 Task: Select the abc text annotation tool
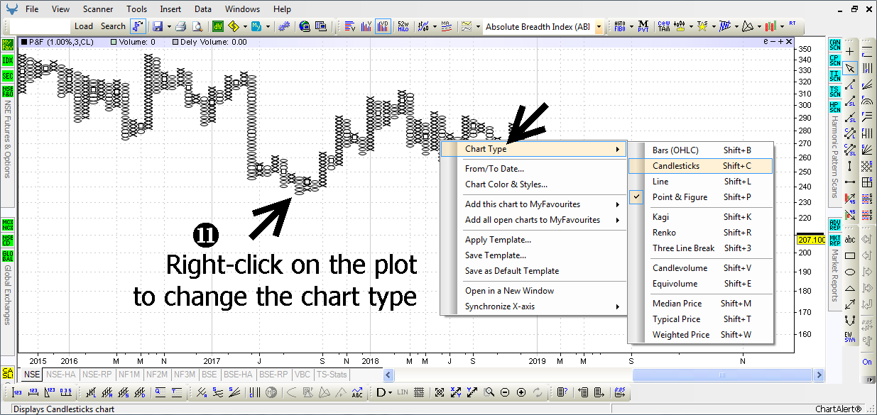coord(850,240)
